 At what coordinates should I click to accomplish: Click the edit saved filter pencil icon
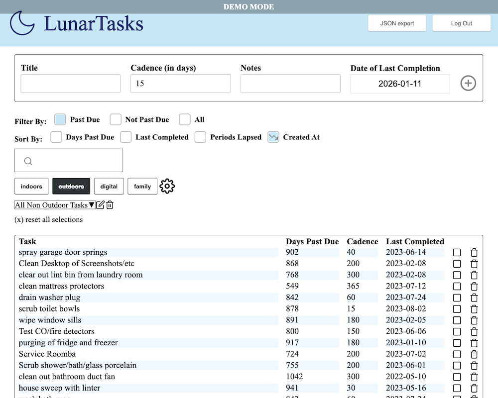tap(101, 205)
